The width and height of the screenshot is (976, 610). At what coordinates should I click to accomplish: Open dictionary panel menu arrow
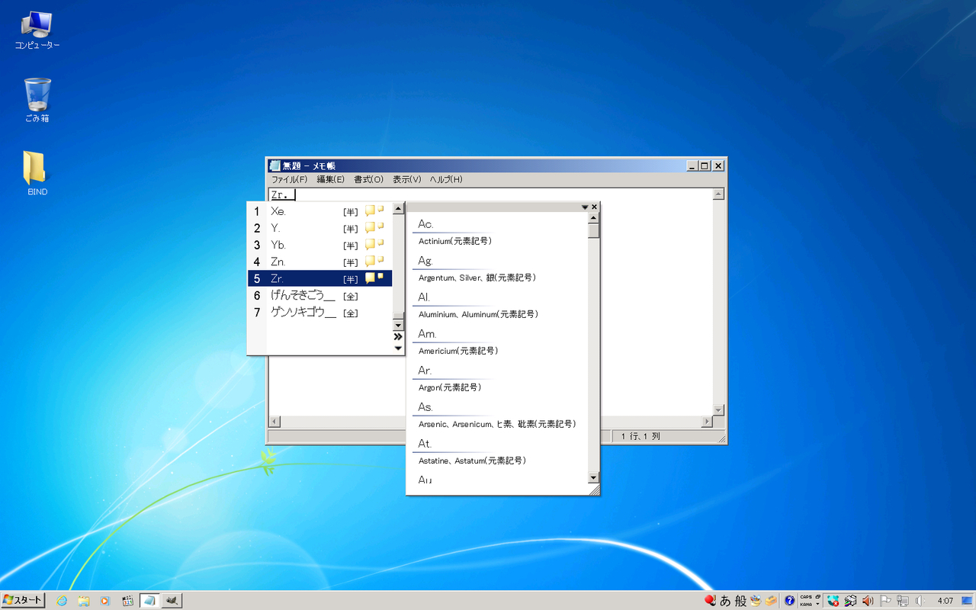(585, 207)
